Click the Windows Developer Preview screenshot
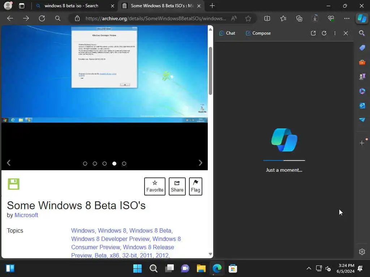Screen dimensions: 370x277 (x=104, y=74)
